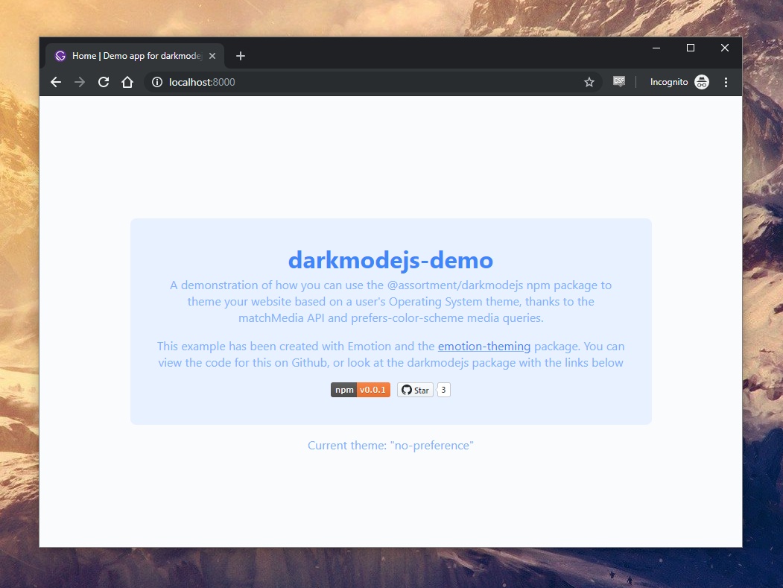This screenshot has height=588, width=783.
Task: Select the Home | Demo app tab
Action: pyautogui.click(x=135, y=56)
